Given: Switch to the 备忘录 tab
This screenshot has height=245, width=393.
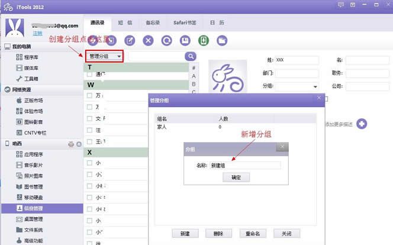Looking at the screenshot, I should (153, 22).
